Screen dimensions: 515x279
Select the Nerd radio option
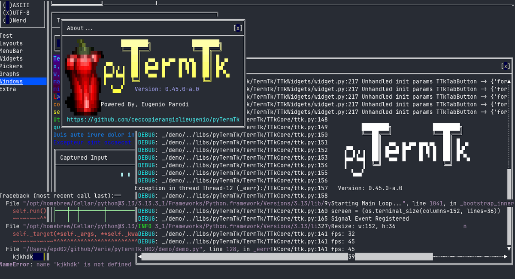point(15,20)
